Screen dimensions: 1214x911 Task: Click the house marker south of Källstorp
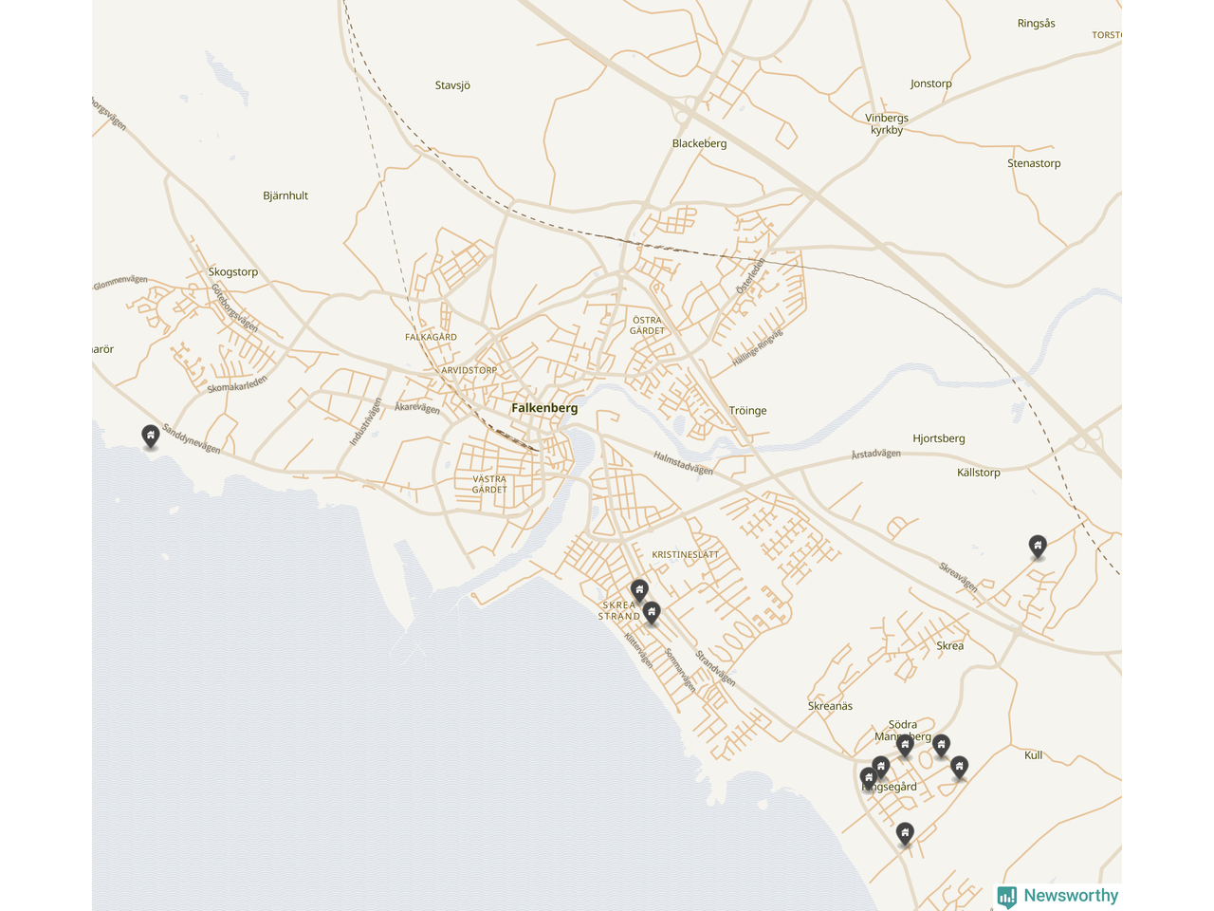pos(1038,546)
